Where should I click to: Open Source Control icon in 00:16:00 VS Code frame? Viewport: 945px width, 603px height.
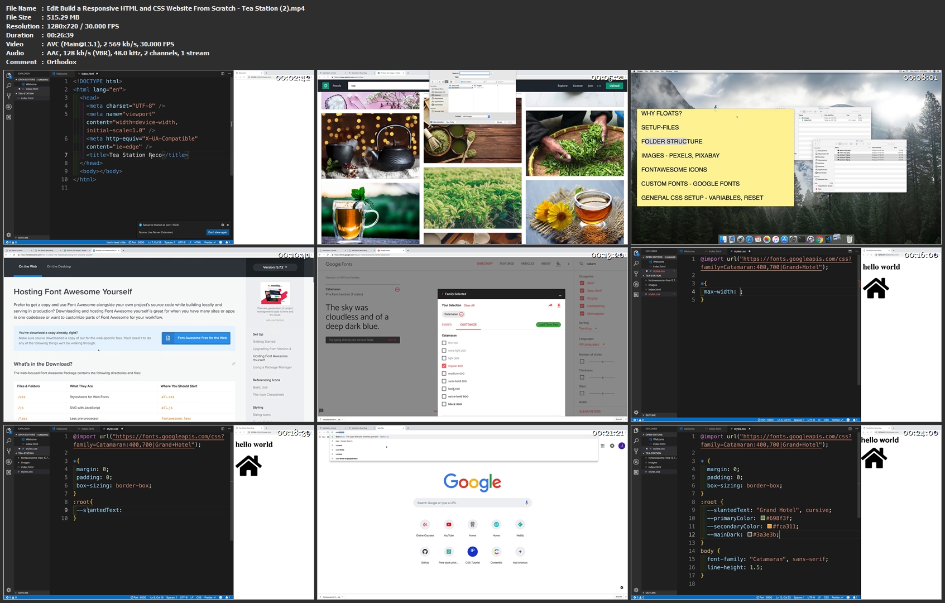[636, 274]
